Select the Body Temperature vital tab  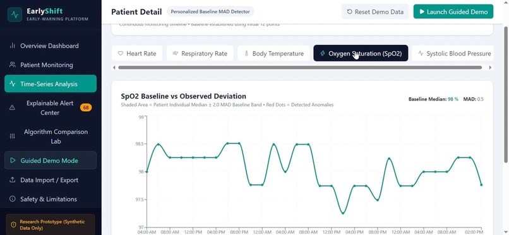click(273, 53)
